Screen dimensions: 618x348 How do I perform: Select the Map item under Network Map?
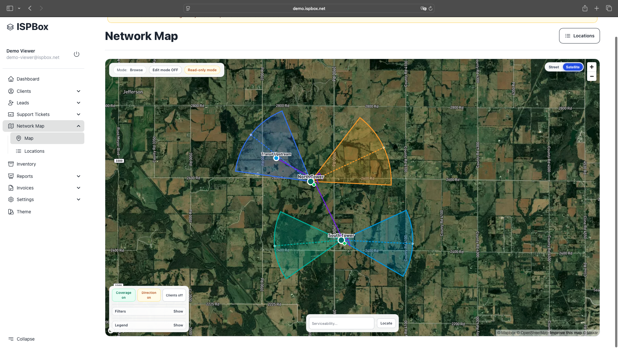[29, 138]
